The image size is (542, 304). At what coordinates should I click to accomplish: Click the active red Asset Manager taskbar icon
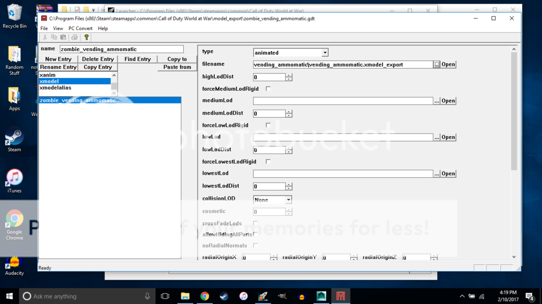coord(340,296)
